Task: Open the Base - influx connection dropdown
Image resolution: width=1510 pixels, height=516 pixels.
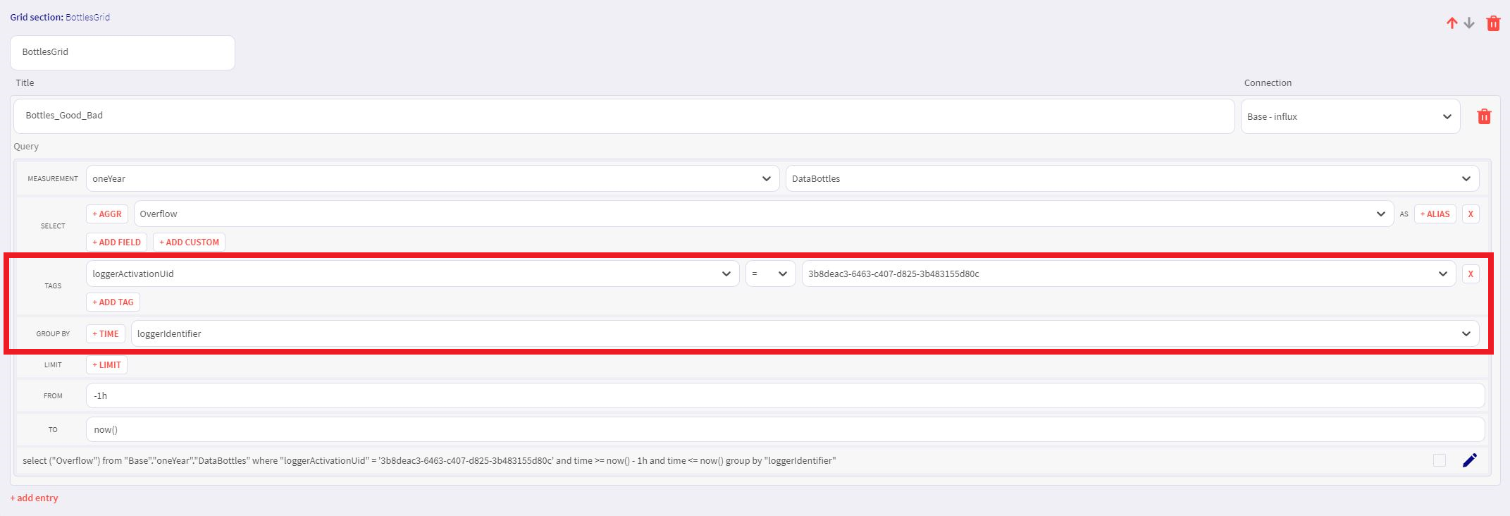Action: tap(1350, 116)
